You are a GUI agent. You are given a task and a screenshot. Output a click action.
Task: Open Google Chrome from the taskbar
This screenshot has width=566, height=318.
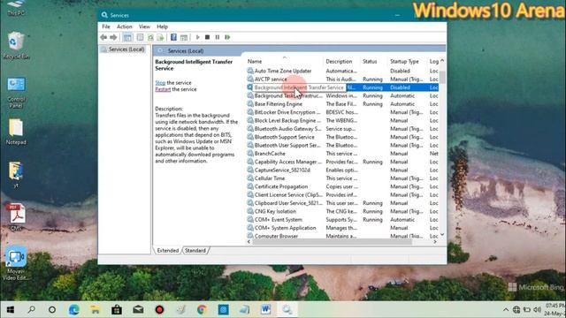pyautogui.click(x=202, y=309)
